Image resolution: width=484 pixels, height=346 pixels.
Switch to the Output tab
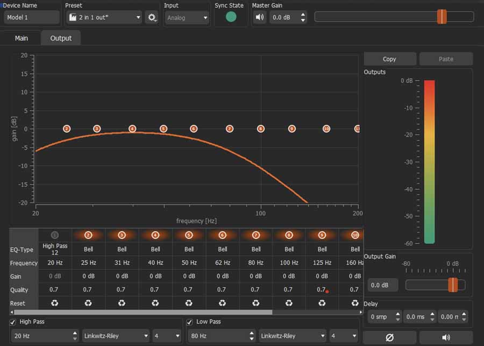(x=61, y=38)
